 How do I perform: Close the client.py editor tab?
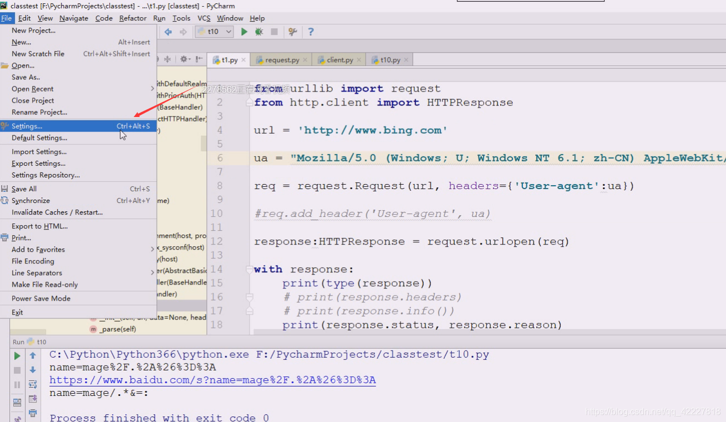[359, 60]
